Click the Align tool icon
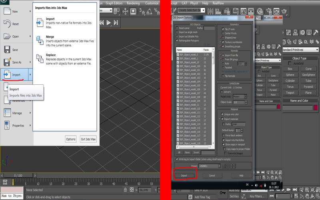 tap(218, 11)
